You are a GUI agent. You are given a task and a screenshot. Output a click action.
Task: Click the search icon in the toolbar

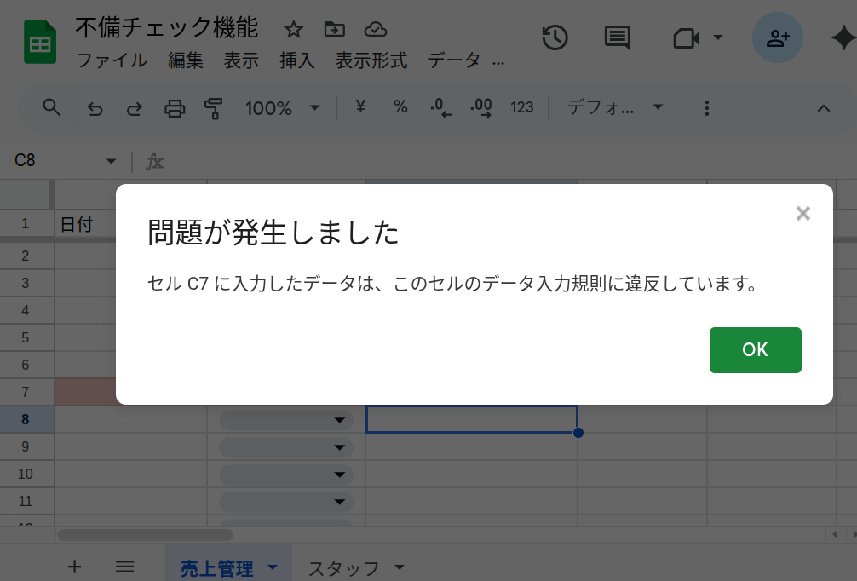[x=50, y=108]
